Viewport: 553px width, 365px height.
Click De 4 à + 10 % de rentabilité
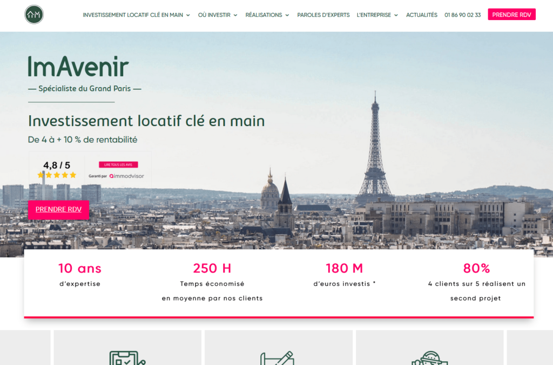(83, 140)
